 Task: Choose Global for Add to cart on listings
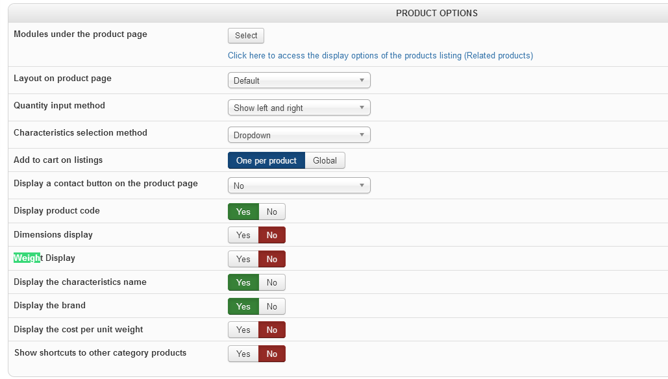tap(325, 160)
